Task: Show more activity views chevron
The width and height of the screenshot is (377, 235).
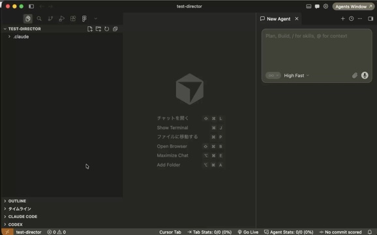Action: 96,18
